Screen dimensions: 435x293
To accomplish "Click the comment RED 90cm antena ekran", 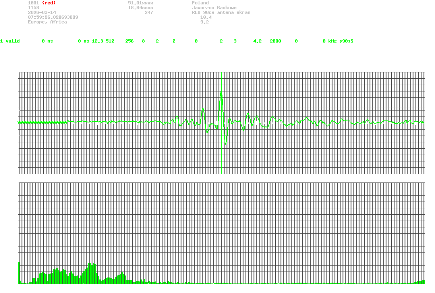I will 221,12.
